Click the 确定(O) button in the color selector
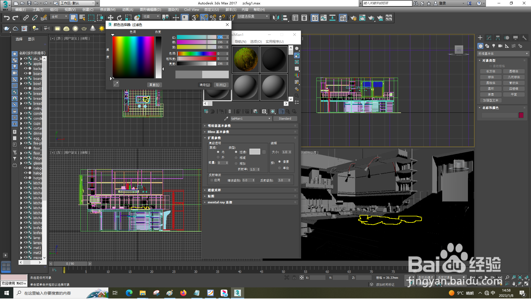The height and width of the screenshot is (299, 531). [x=205, y=85]
